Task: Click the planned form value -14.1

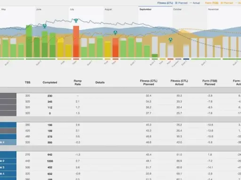Action: pos(210,167)
